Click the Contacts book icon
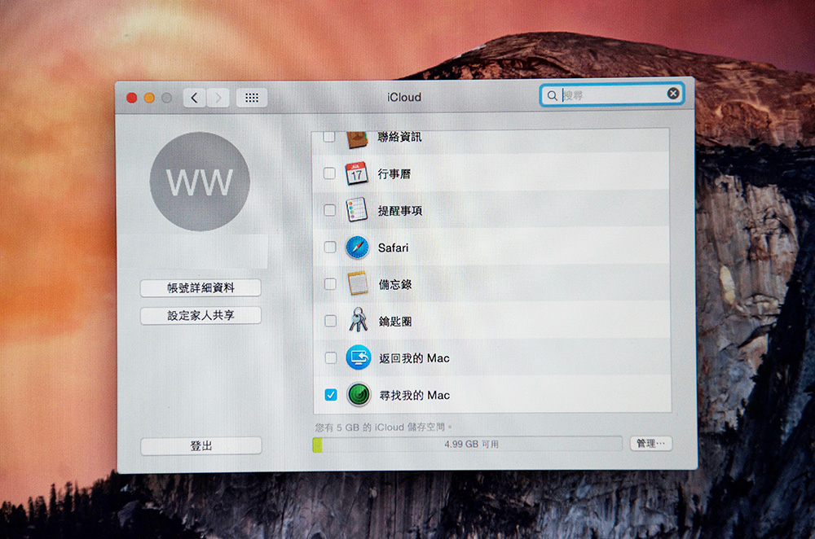This screenshot has width=815, height=539. pos(357,139)
